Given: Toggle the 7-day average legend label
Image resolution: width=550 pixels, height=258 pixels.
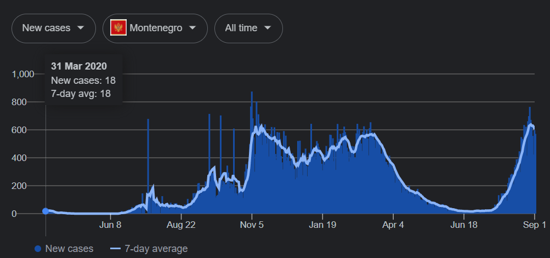Looking at the screenshot, I should (x=156, y=249).
